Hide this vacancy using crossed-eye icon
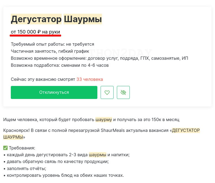Viewport: 215px width, 183px height. pyautogui.click(x=123, y=92)
